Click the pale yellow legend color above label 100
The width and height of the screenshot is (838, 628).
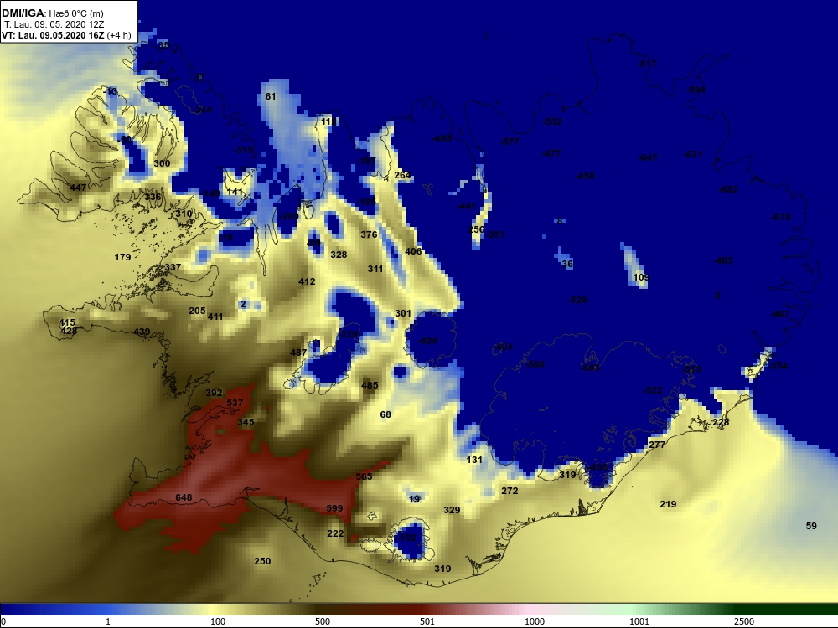pos(218,610)
